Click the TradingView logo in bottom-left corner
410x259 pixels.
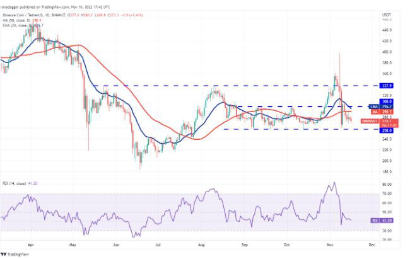click(17, 253)
